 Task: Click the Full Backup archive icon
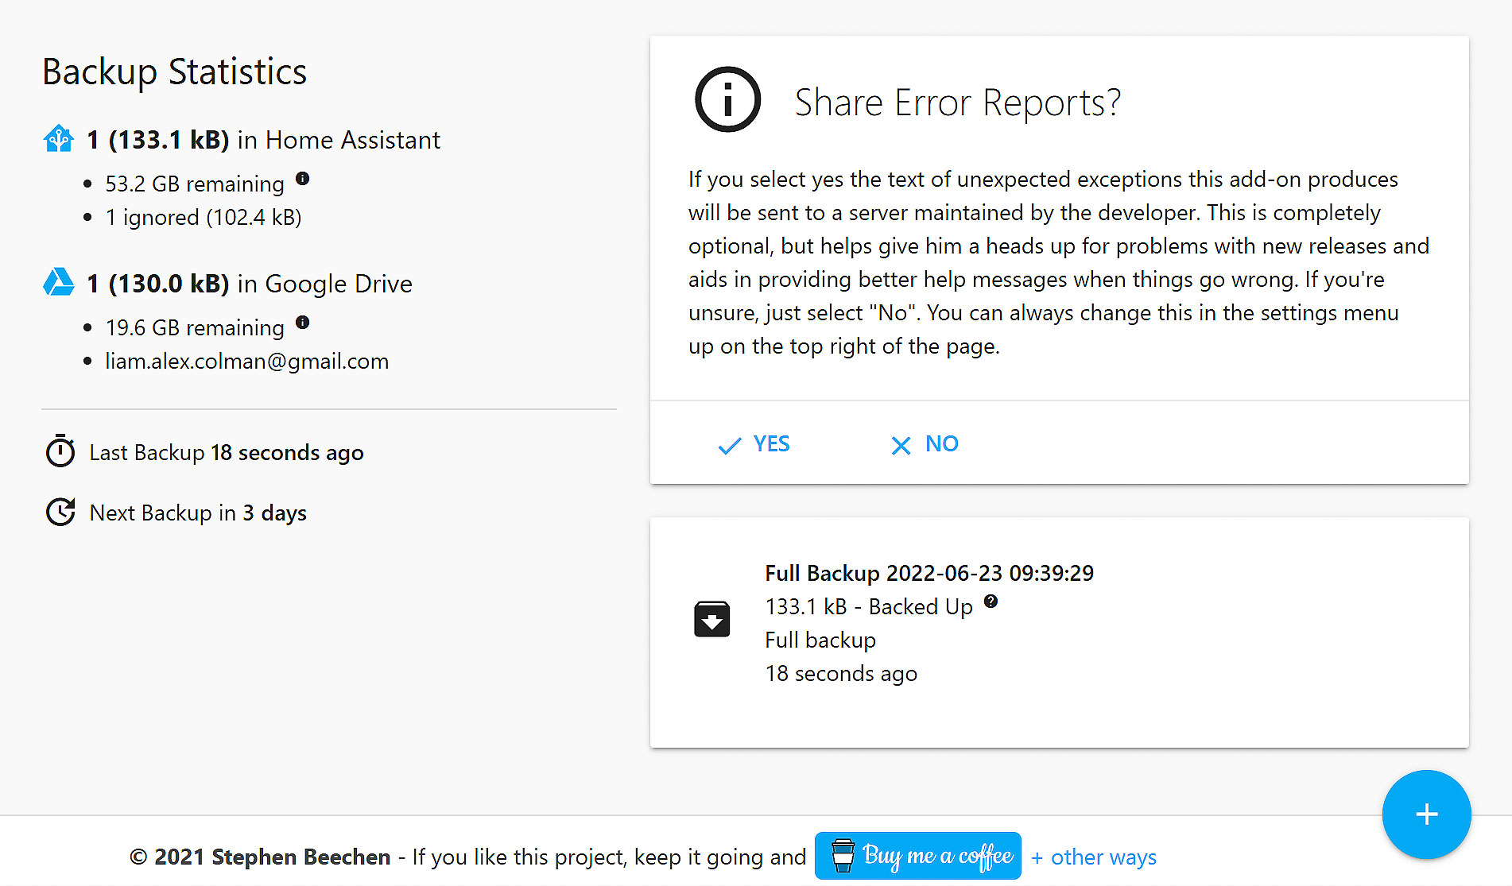click(x=711, y=619)
